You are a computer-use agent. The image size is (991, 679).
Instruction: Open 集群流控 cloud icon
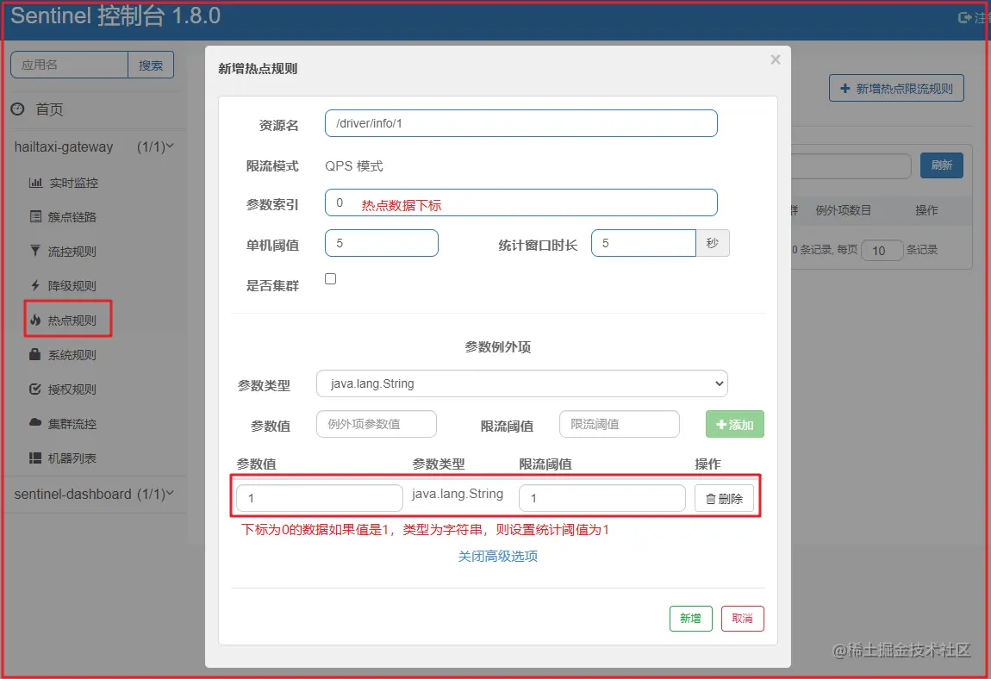coord(35,422)
